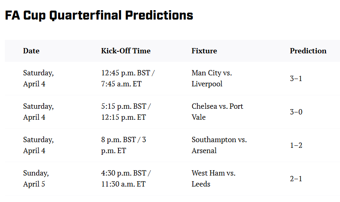Select the Chelsea vs. Port Vale fixture

click(x=217, y=112)
